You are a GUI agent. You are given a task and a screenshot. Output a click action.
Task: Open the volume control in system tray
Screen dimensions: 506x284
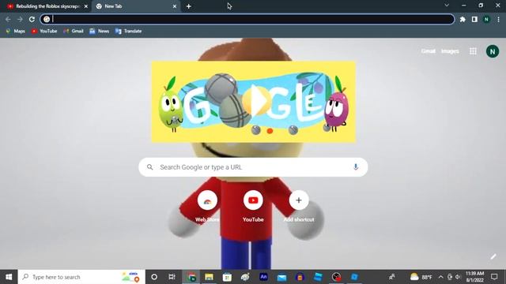pyautogui.click(x=458, y=277)
